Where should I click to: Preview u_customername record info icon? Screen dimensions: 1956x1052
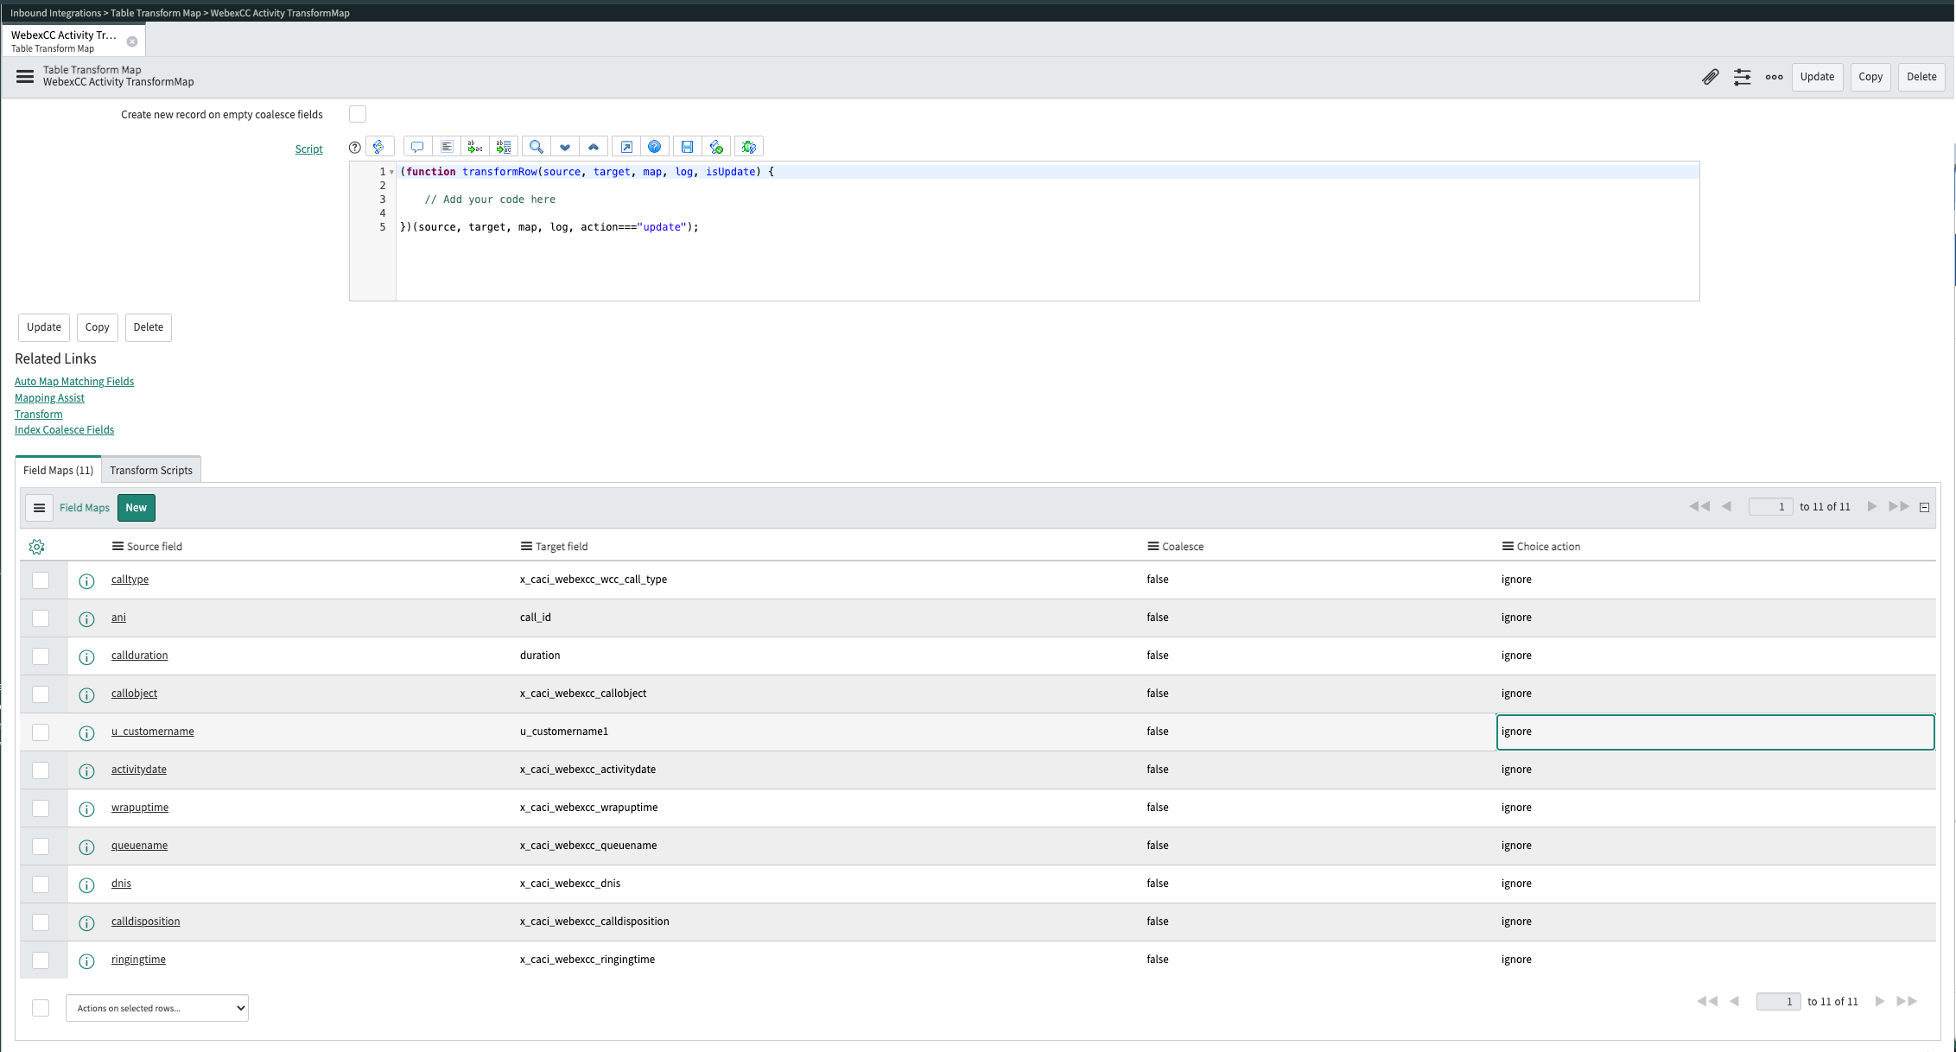(86, 733)
